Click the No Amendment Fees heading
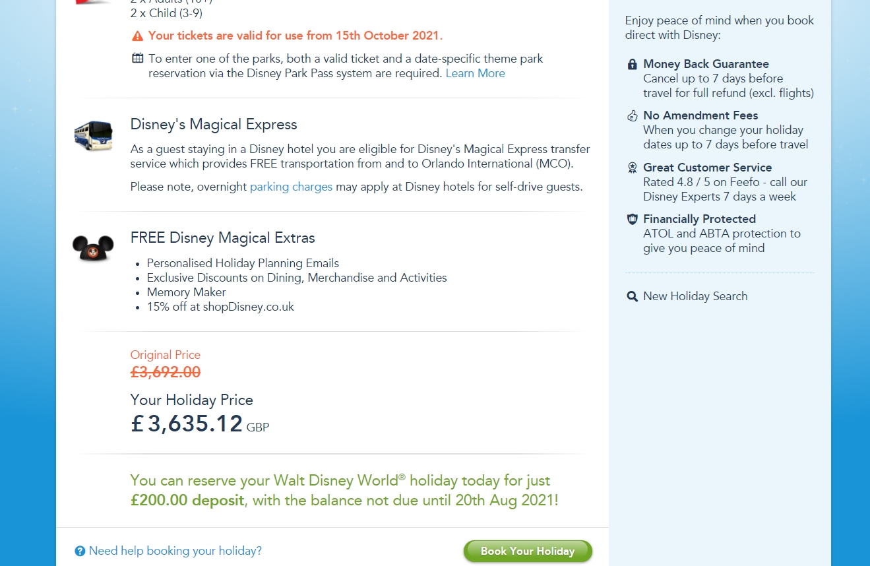 click(701, 115)
